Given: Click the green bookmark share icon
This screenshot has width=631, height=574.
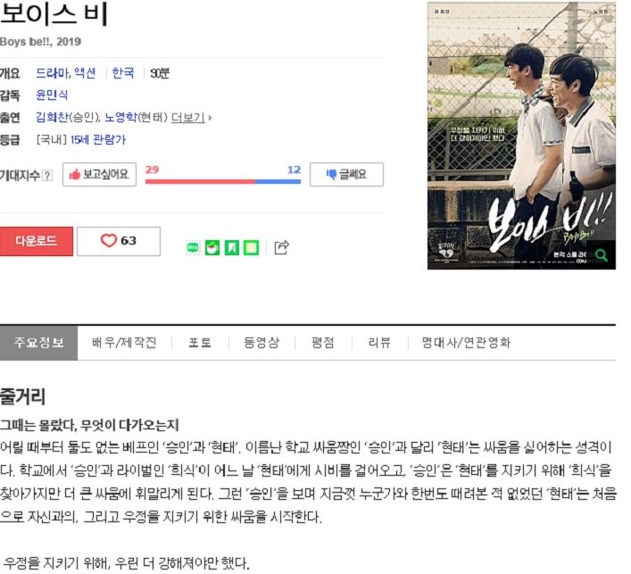Looking at the screenshot, I should pos(231,247).
